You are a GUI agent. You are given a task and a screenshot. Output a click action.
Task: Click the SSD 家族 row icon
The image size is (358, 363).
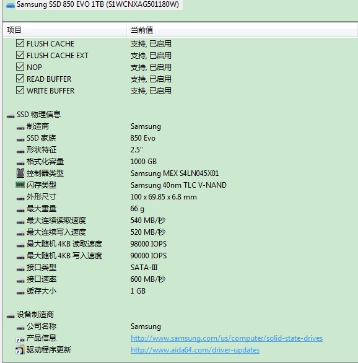20,139
